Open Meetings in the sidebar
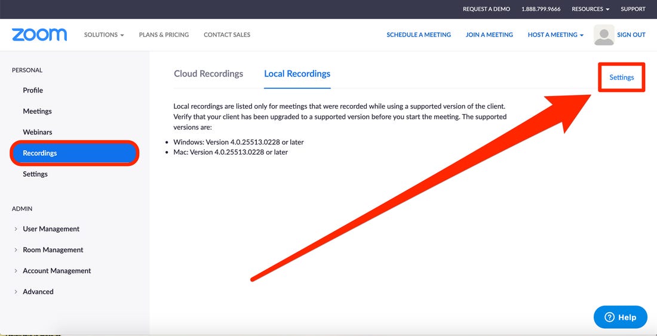Viewport: 657px width, 336px height. (x=37, y=111)
